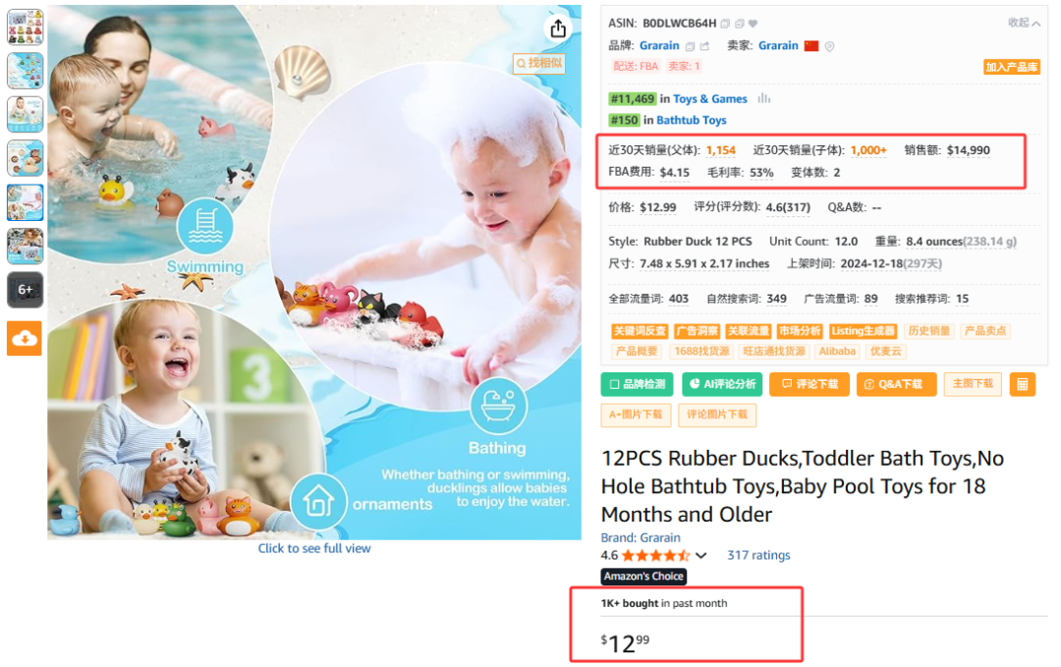Copy the ASIN with first copy icon
Screen dimensions: 1061x667
pyautogui.click(x=725, y=24)
